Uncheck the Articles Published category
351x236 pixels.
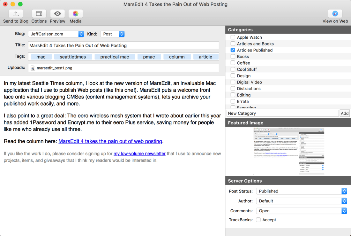(x=233, y=50)
